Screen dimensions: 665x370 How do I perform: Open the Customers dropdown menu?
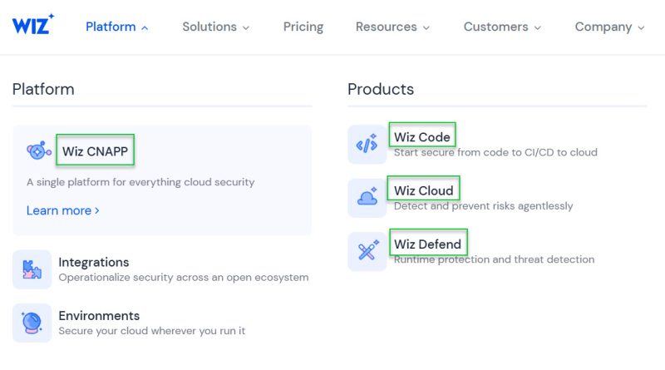502,27
